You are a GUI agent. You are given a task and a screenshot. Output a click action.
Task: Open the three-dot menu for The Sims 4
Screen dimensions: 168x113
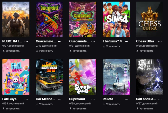(126, 41)
